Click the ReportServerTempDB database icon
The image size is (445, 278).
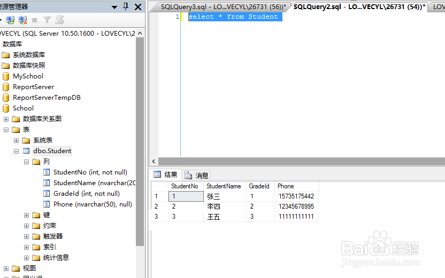pos(6,98)
